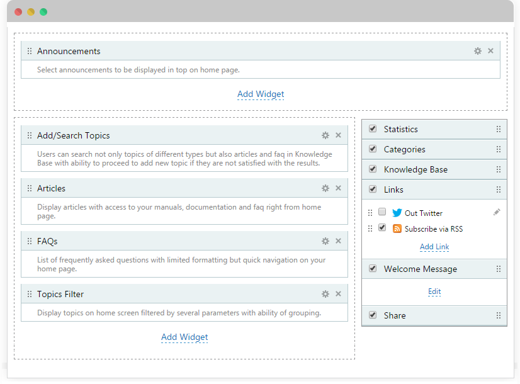Screen dimensions: 520x384
Task: Click the 'List of frequently asked questions' description
Action: tap(181, 264)
